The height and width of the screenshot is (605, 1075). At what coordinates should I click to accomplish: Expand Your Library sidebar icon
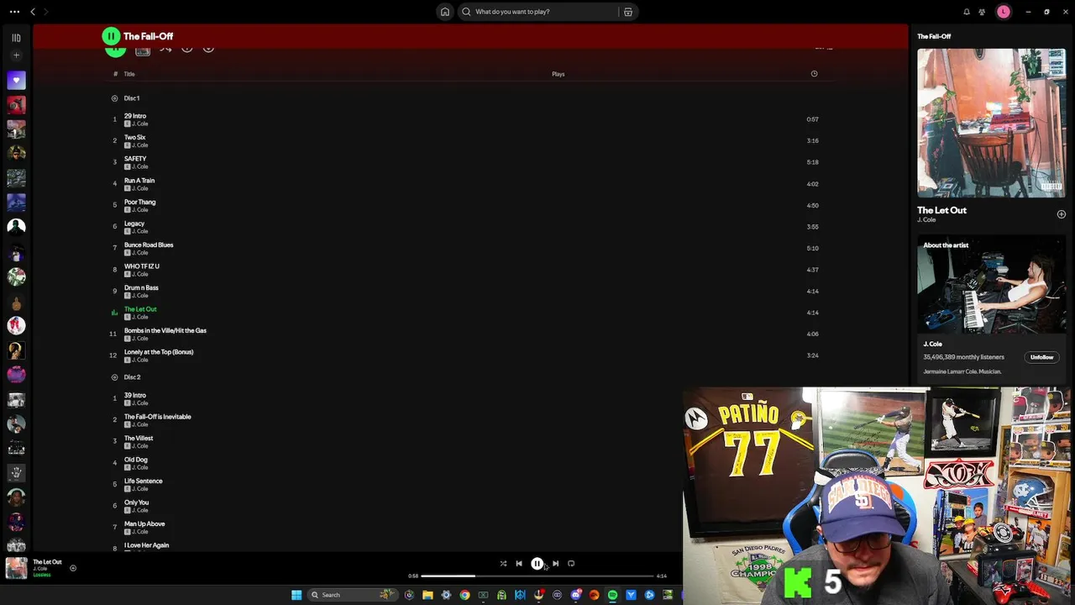click(16, 37)
